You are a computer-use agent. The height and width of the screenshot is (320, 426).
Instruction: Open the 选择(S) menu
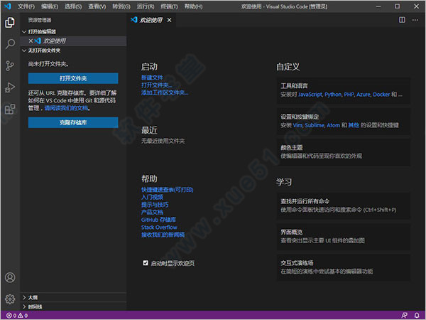pyautogui.click(x=73, y=6)
